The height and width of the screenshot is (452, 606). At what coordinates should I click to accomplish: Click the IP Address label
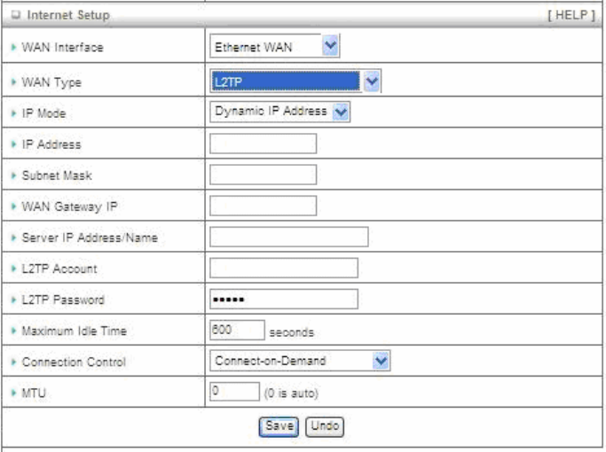(x=51, y=144)
